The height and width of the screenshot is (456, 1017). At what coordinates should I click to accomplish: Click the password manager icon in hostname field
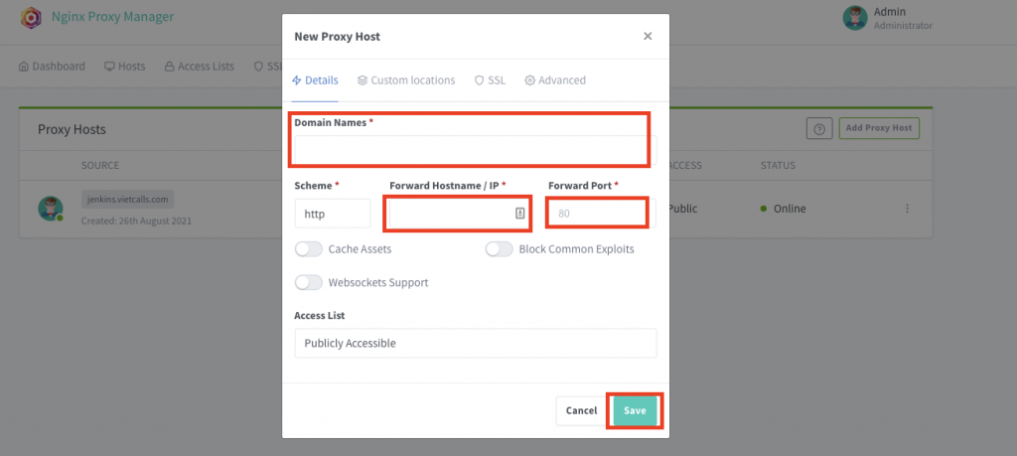519,214
